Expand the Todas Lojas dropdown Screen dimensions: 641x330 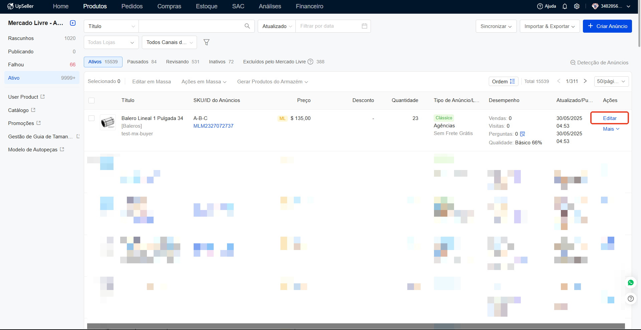click(111, 42)
